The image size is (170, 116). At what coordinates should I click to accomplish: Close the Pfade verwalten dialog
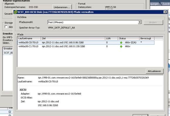[165, 12]
